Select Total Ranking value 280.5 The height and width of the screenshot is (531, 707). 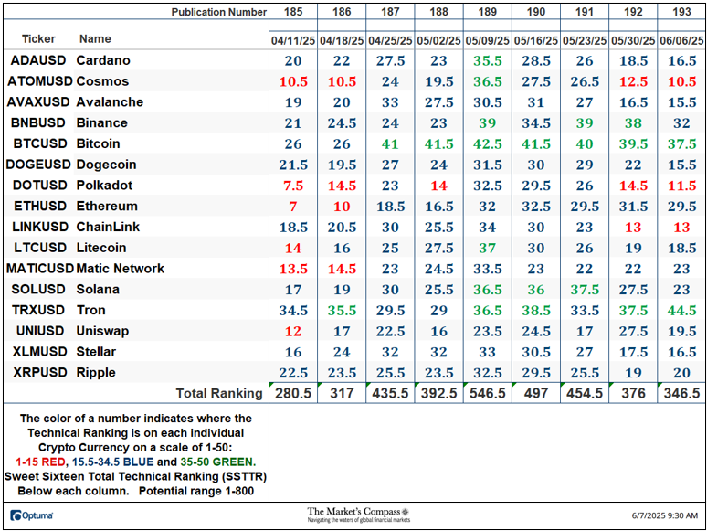[293, 393]
